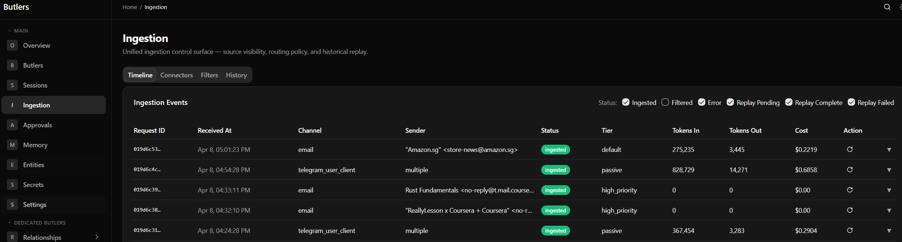Click the Entities 'E' sidebar icon
902x242 pixels.
(12, 165)
